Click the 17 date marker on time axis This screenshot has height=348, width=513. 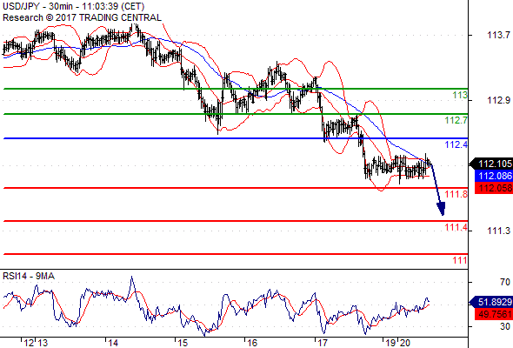click(323, 343)
